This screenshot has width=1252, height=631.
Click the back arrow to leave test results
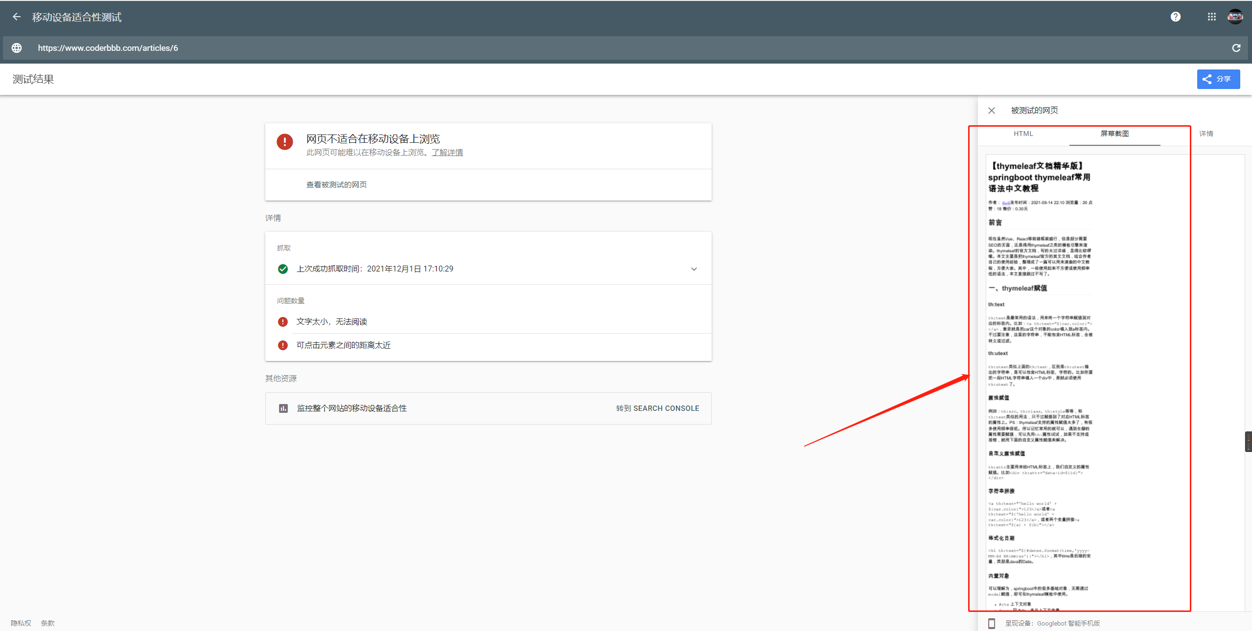pyautogui.click(x=17, y=16)
